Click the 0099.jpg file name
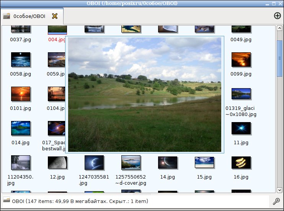The image size is (284, 211). (241, 74)
